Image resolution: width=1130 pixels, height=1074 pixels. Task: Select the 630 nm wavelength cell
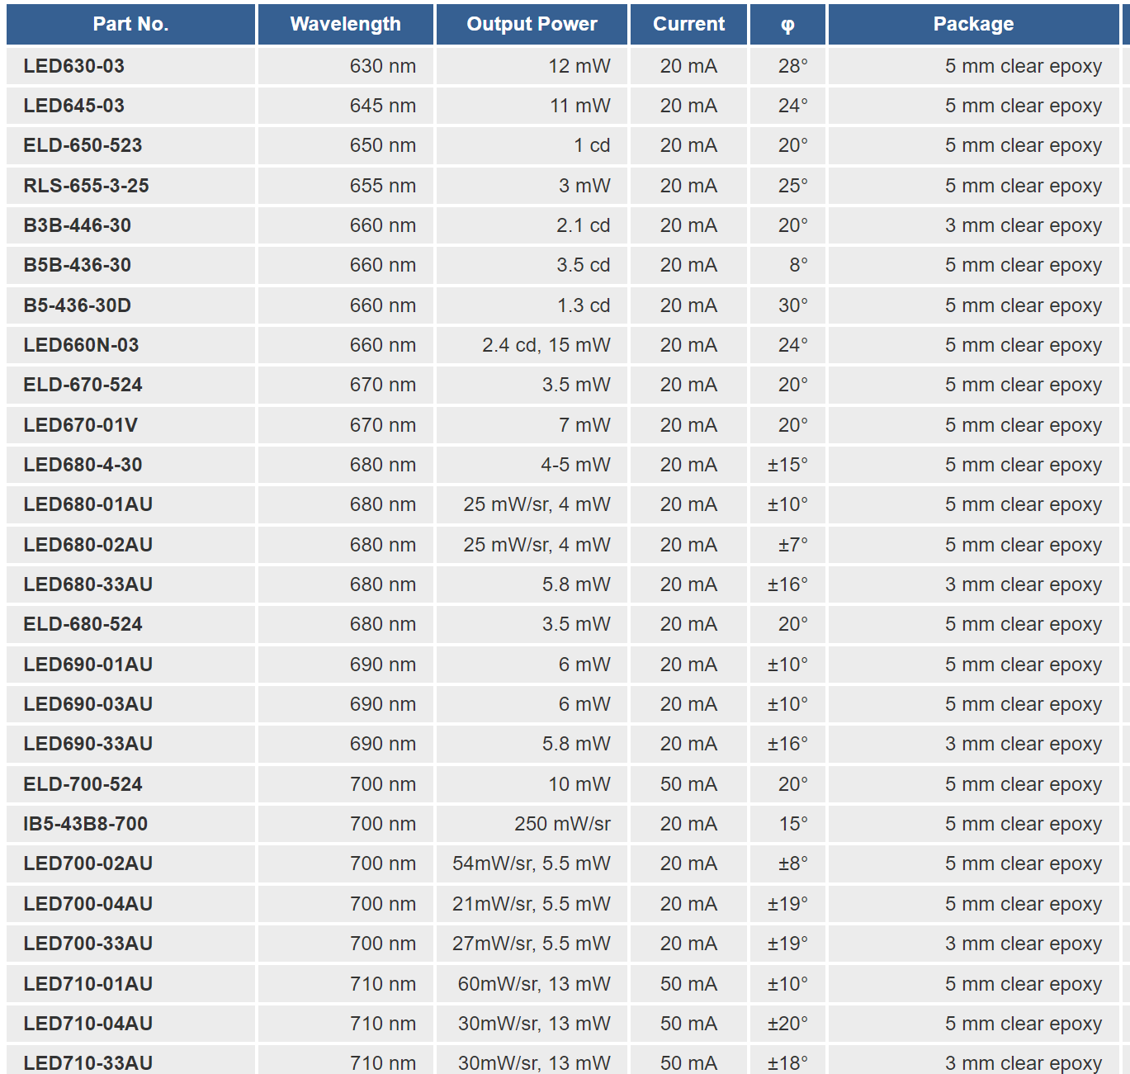click(346, 66)
